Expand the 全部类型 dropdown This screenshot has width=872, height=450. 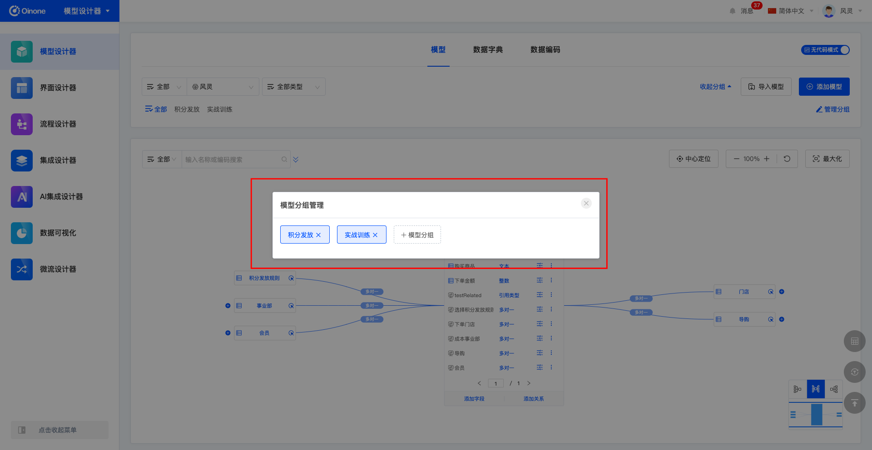[293, 87]
